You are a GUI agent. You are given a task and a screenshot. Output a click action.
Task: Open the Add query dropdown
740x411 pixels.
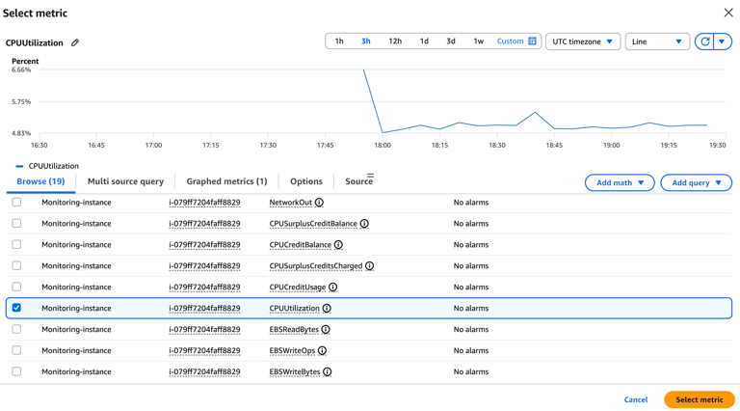[696, 182]
